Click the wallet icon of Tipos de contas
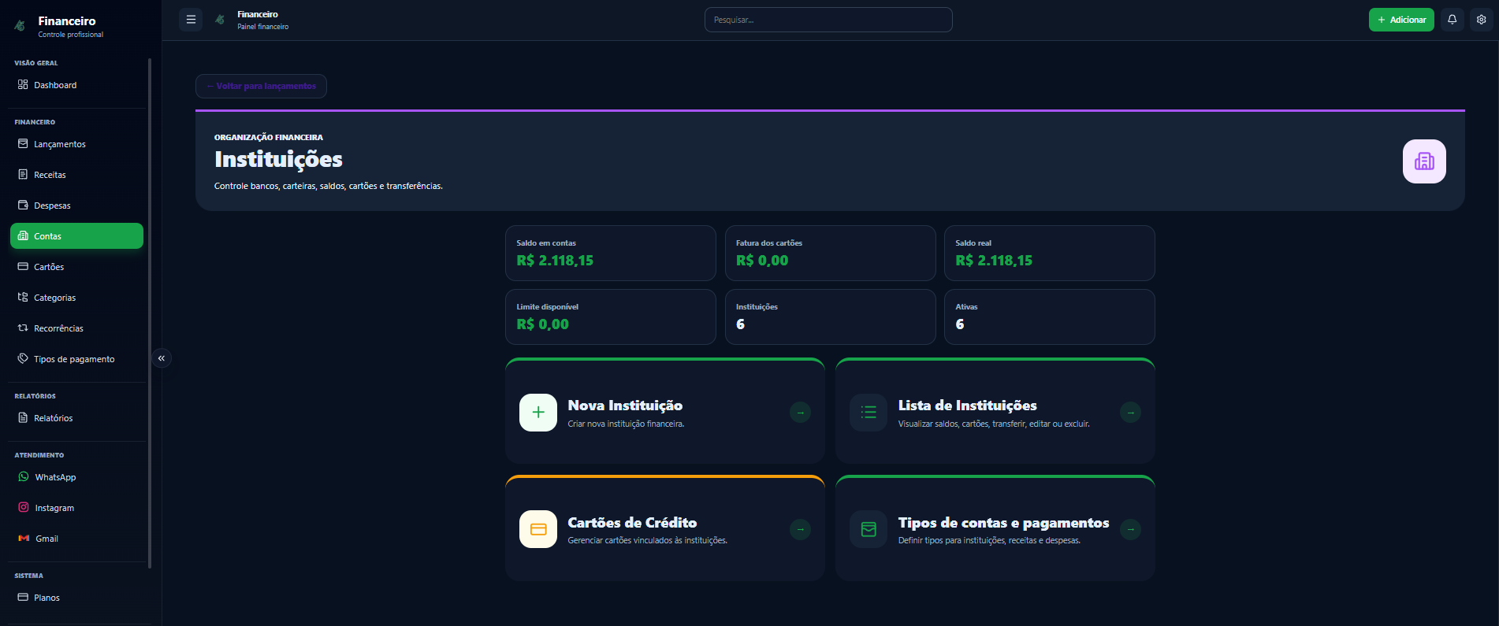 pos(869,529)
